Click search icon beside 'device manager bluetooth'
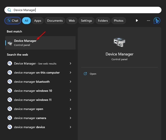This screenshot has width=166, height=140. click(10, 82)
